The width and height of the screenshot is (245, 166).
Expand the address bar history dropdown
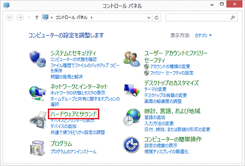[149, 18]
